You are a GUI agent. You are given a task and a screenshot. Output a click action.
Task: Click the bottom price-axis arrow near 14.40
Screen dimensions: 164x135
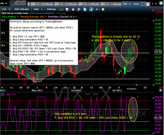[153, 85]
